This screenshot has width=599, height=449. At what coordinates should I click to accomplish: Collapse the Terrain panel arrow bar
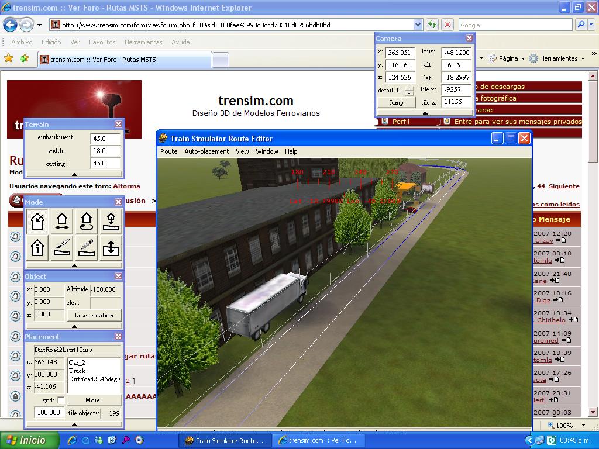pos(74,174)
